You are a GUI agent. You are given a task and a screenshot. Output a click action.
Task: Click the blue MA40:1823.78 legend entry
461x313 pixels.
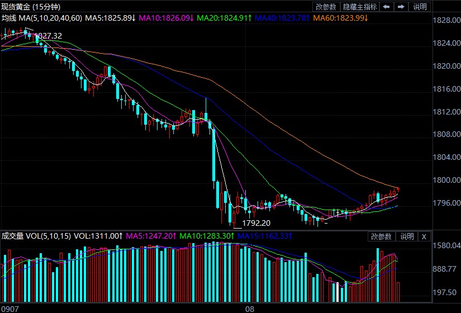pyautogui.click(x=282, y=18)
